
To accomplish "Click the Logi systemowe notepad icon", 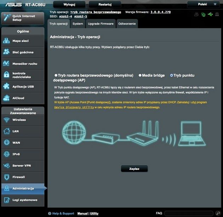I will click(6, 200).
